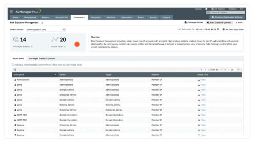Open the user account icon

241,9
